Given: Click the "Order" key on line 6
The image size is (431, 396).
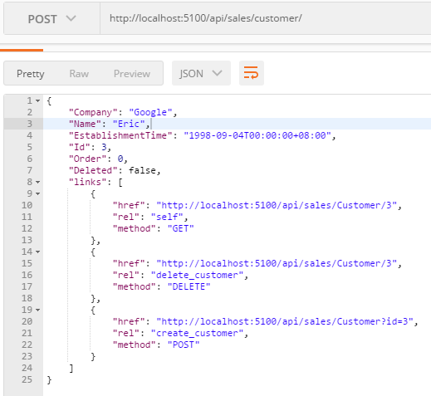Looking at the screenshot, I should point(87,159).
